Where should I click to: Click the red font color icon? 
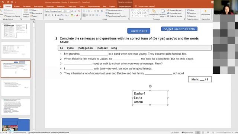(x=77, y=15)
